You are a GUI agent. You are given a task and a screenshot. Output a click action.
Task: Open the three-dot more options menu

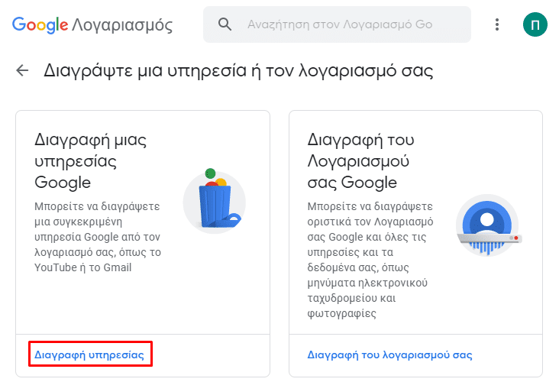pos(497,24)
